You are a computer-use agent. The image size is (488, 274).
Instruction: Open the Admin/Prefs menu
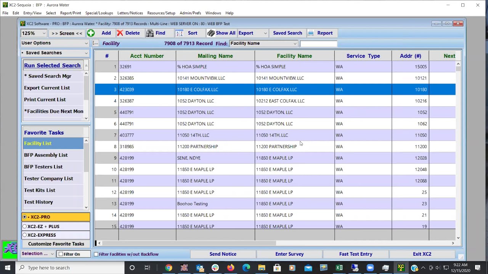point(190,13)
